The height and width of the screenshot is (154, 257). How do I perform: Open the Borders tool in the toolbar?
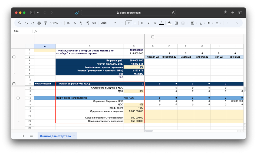[176, 23]
